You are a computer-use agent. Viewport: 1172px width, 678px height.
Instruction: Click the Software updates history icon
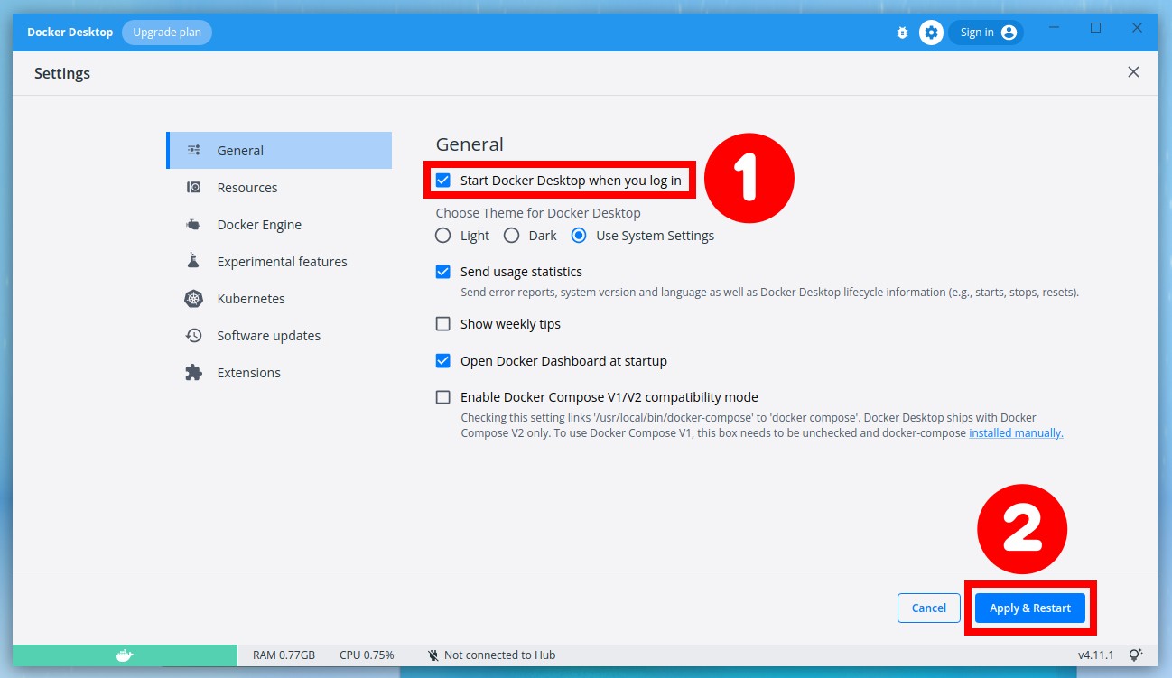click(x=193, y=336)
